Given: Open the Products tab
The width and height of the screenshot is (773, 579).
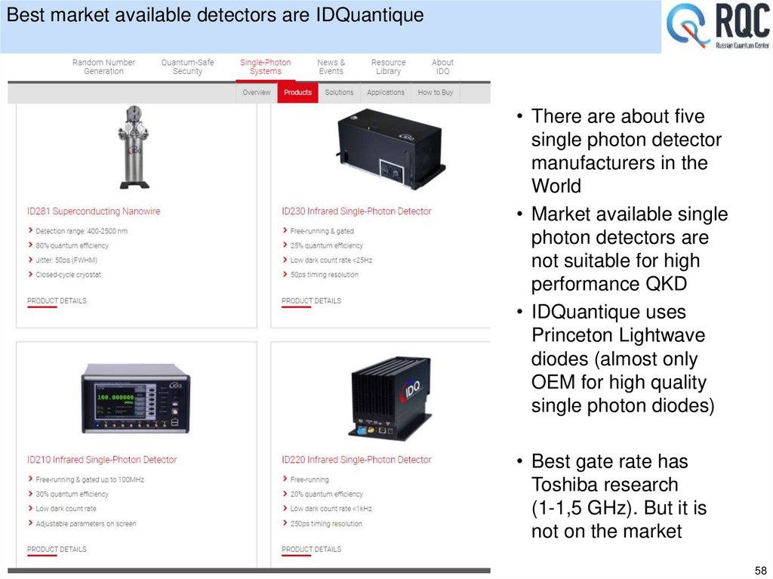Looking at the screenshot, I should pyautogui.click(x=298, y=91).
